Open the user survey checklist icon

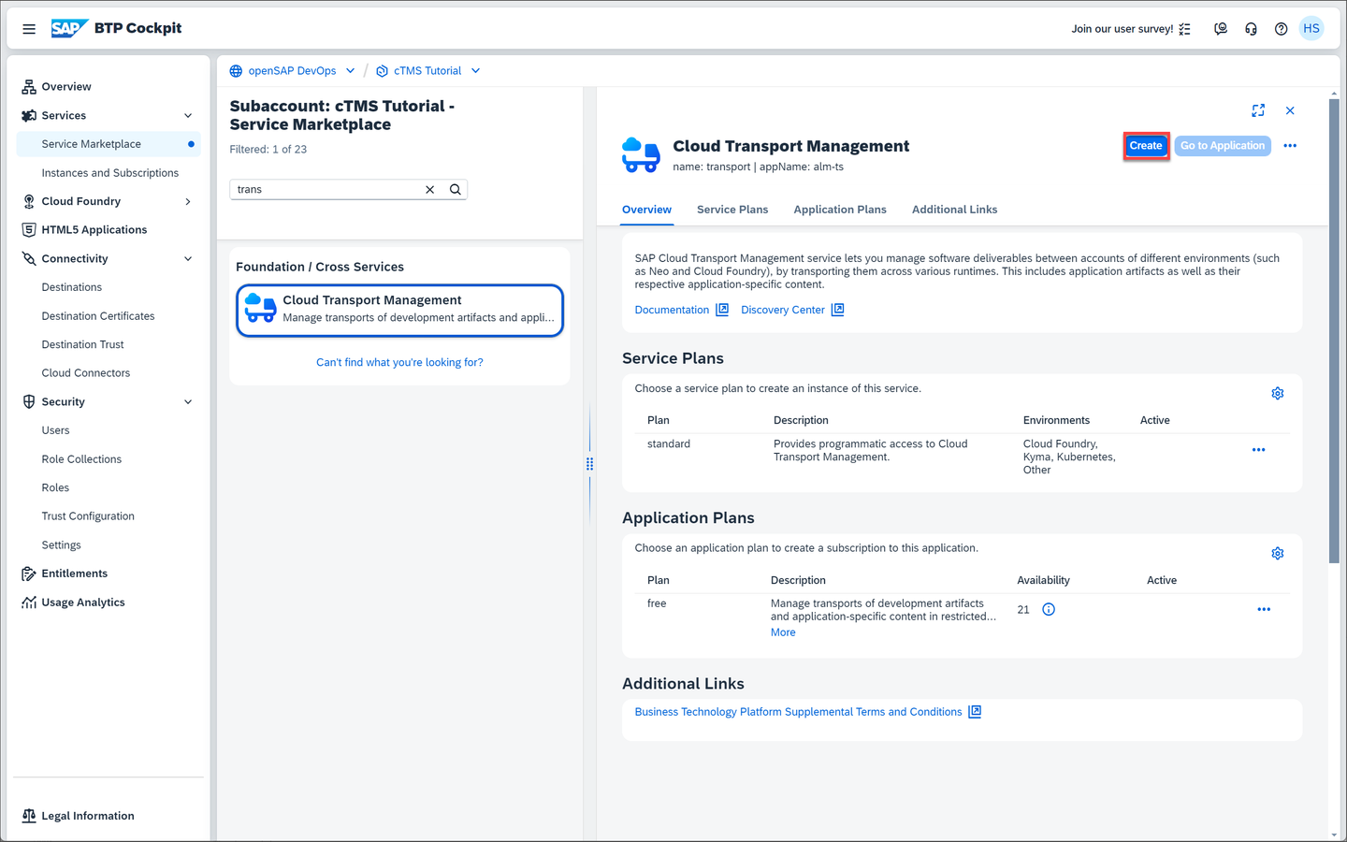(x=1185, y=29)
